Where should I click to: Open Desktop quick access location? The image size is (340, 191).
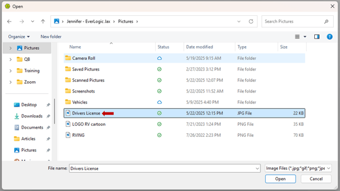click(25, 105)
